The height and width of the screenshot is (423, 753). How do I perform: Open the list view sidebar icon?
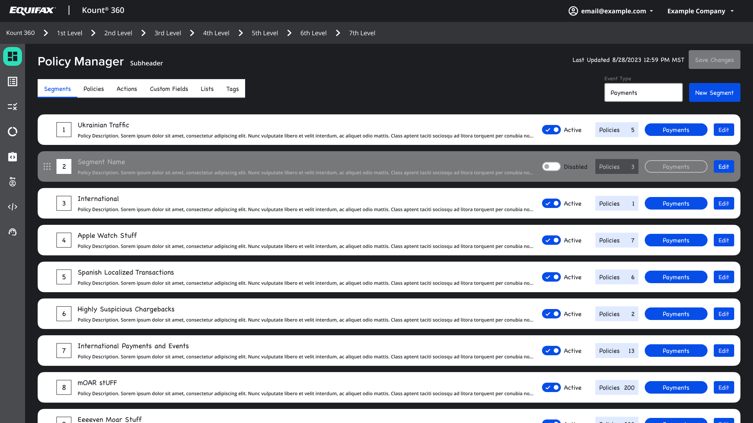point(13,81)
